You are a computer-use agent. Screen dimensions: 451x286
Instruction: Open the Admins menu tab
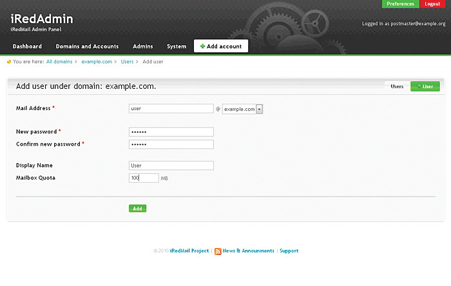click(x=142, y=46)
